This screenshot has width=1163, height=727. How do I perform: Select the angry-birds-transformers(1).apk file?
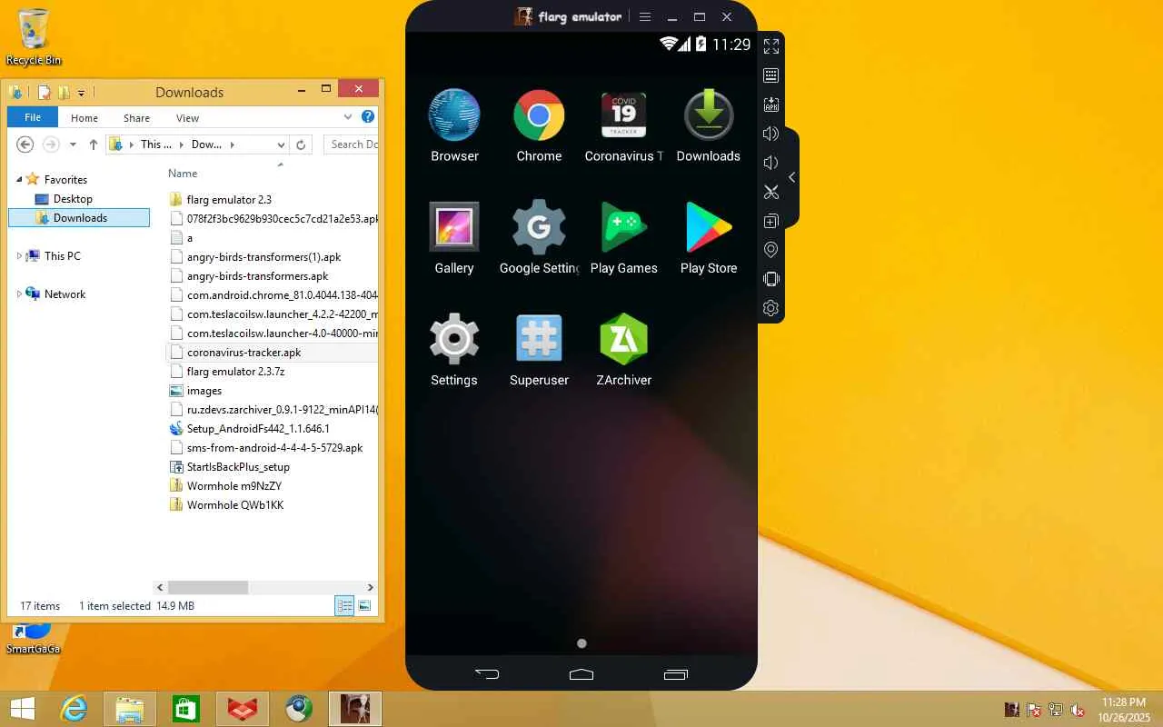coord(263,257)
